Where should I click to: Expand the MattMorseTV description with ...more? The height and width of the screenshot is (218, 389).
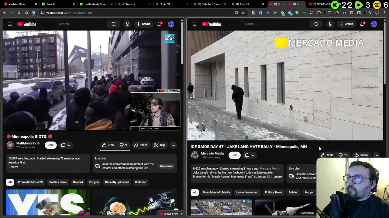click(13, 166)
